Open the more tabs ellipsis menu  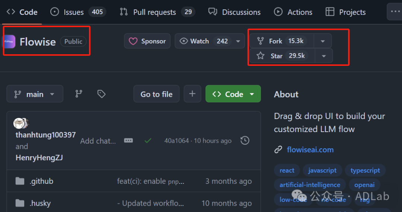[395, 12]
